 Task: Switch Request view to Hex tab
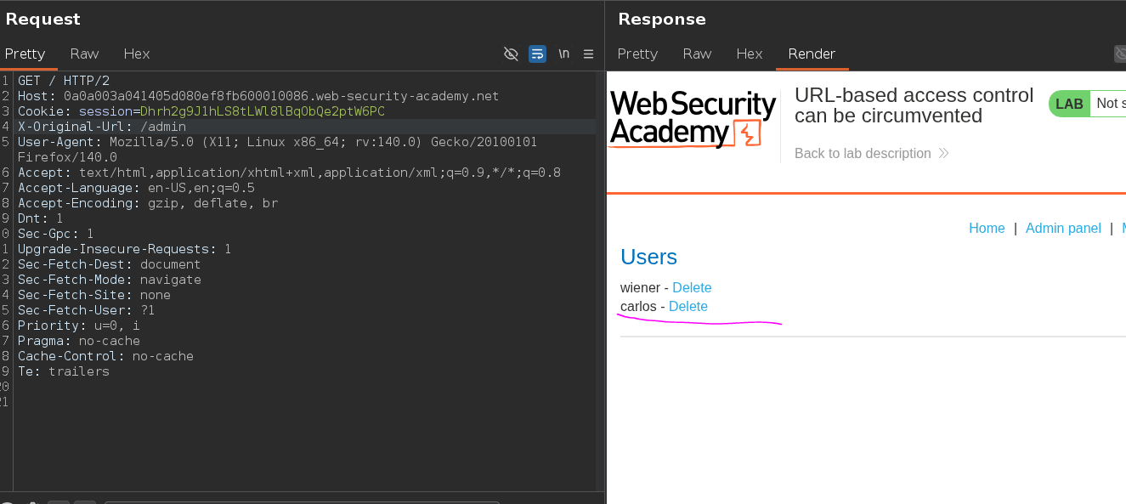(137, 54)
